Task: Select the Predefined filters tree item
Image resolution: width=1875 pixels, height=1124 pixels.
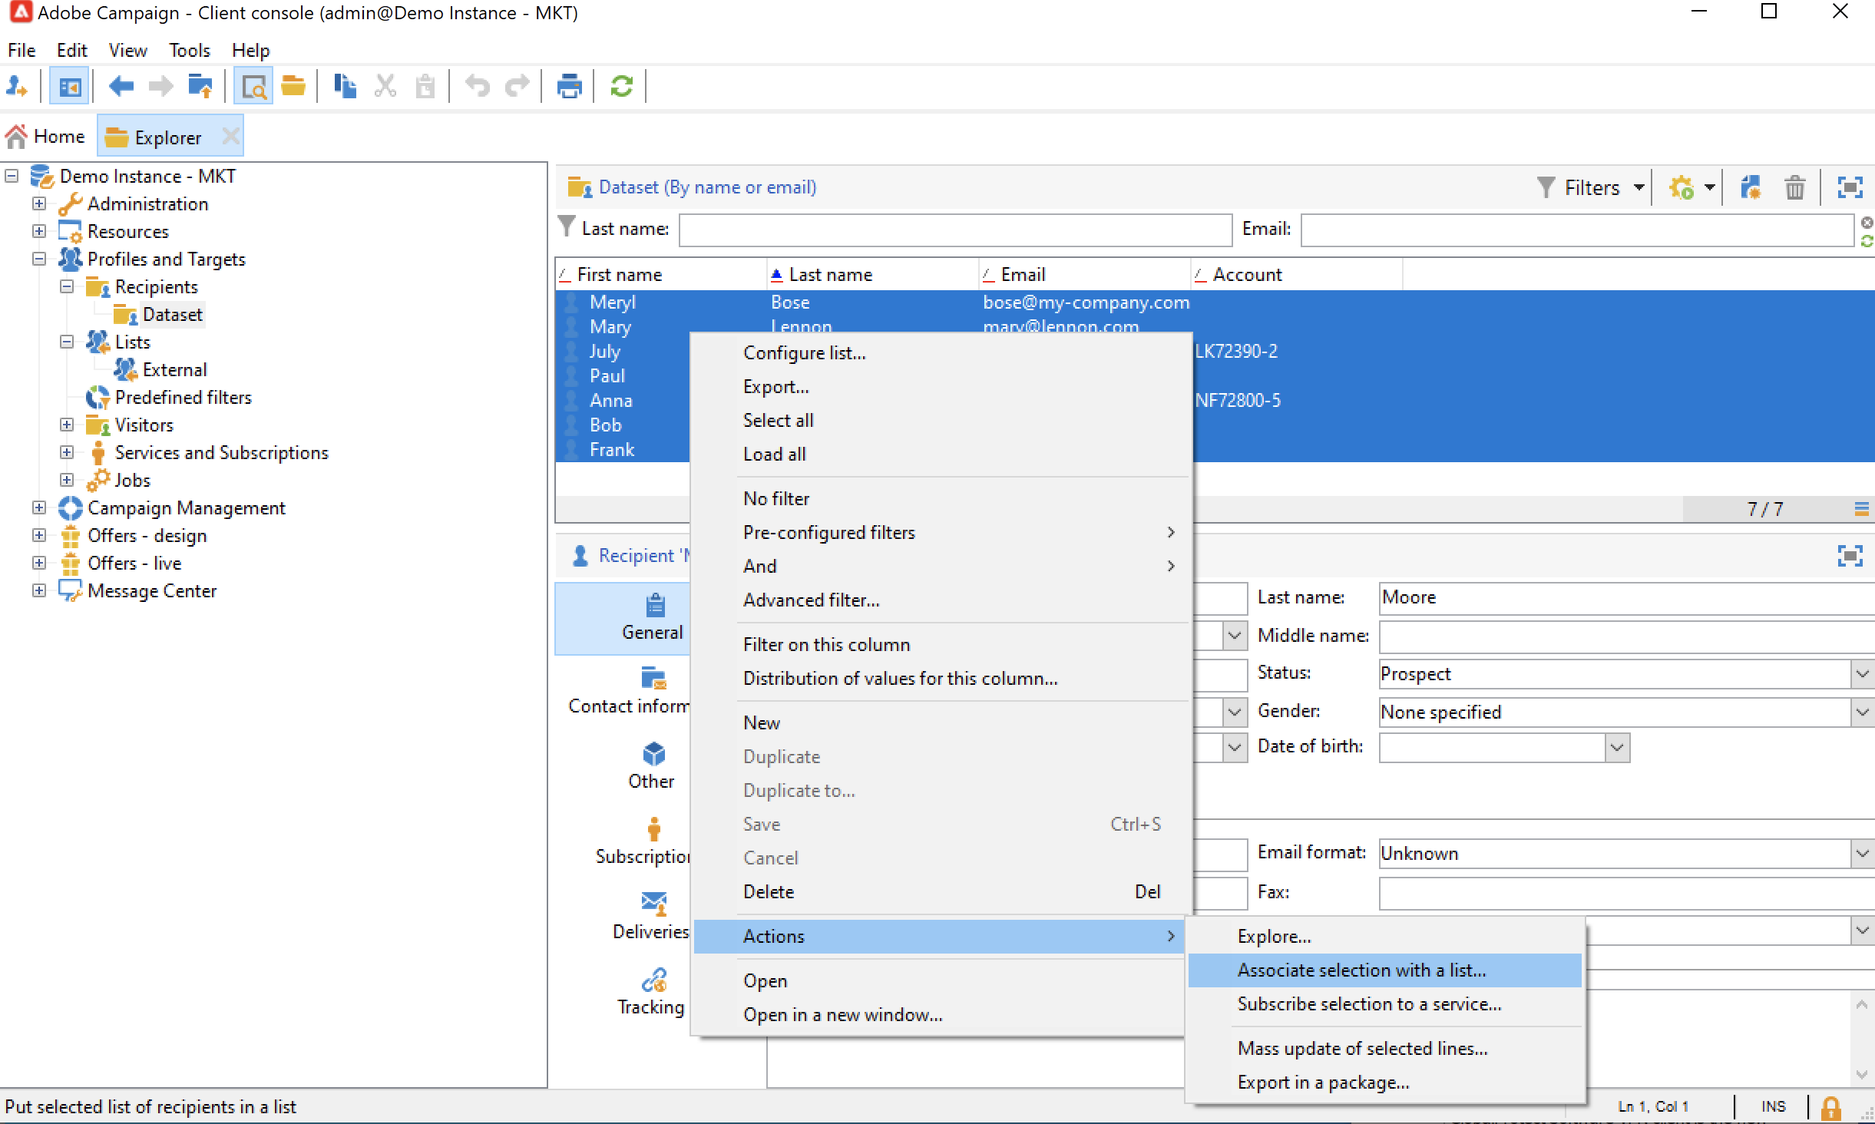Action: point(183,398)
